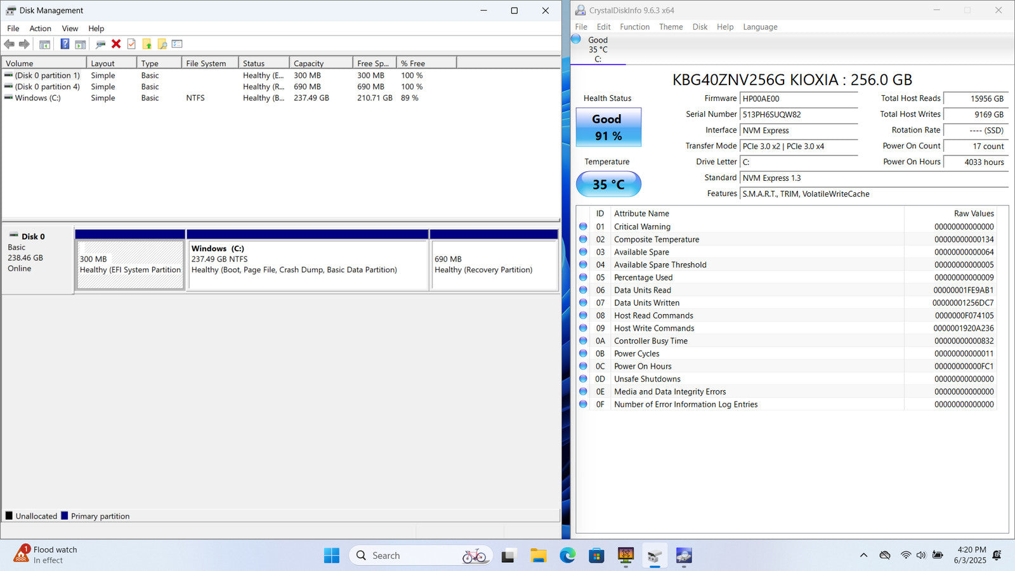Screen dimensions: 1015x571
Task: Open the Flood watch weather widget
Action: pyautogui.click(x=46, y=555)
